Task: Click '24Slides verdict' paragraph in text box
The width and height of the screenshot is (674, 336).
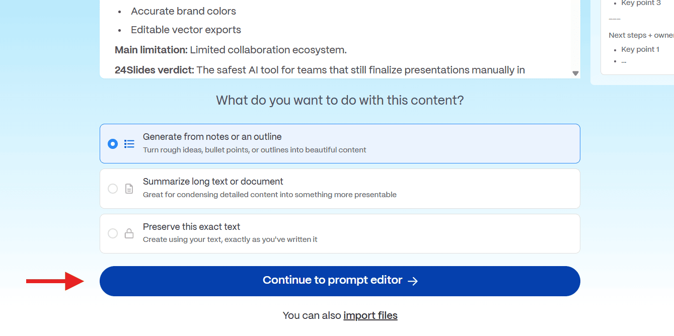Action: point(320,70)
